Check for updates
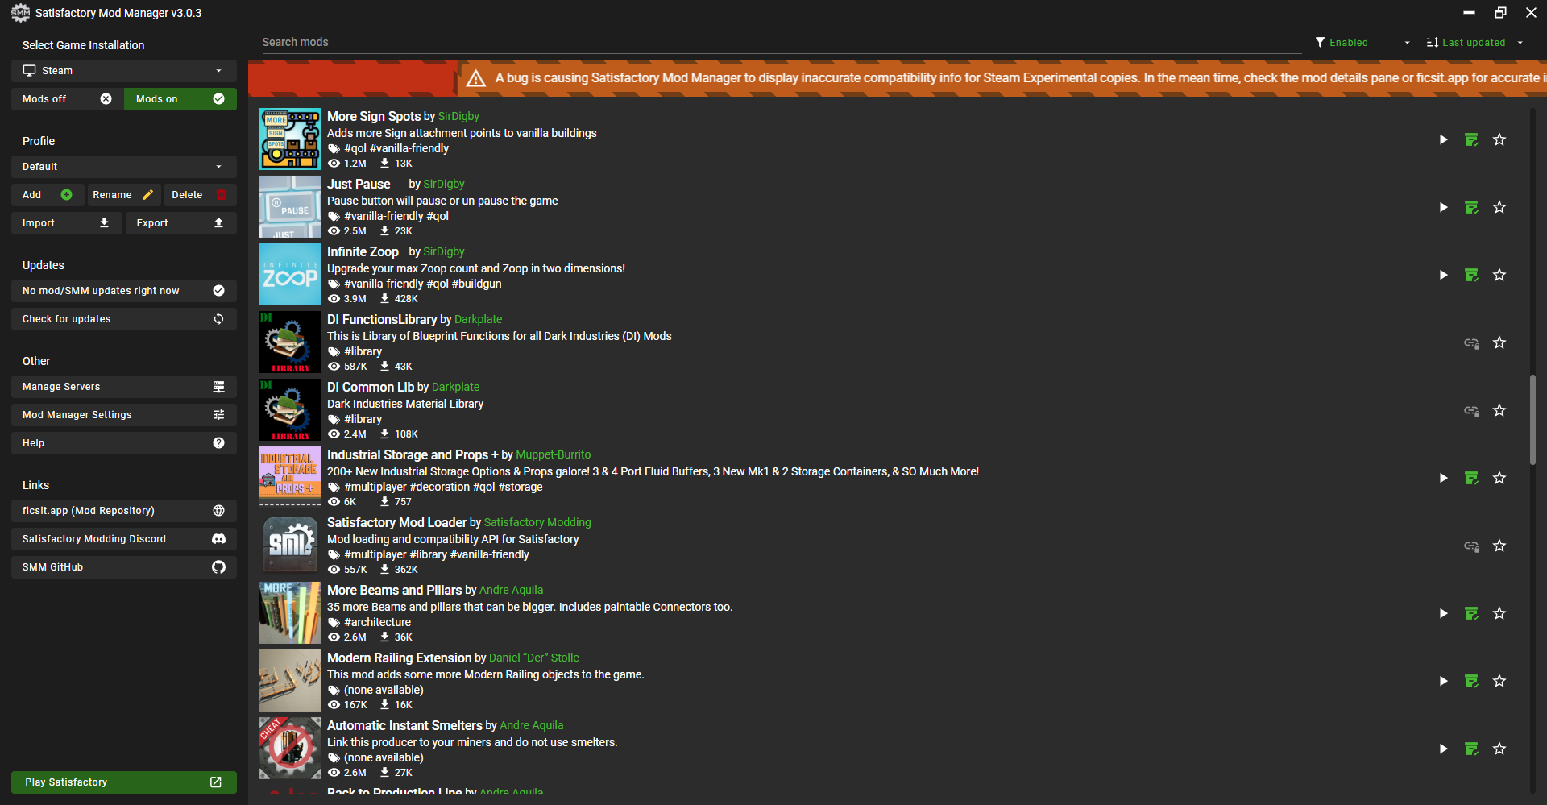1547x805 pixels. click(124, 319)
